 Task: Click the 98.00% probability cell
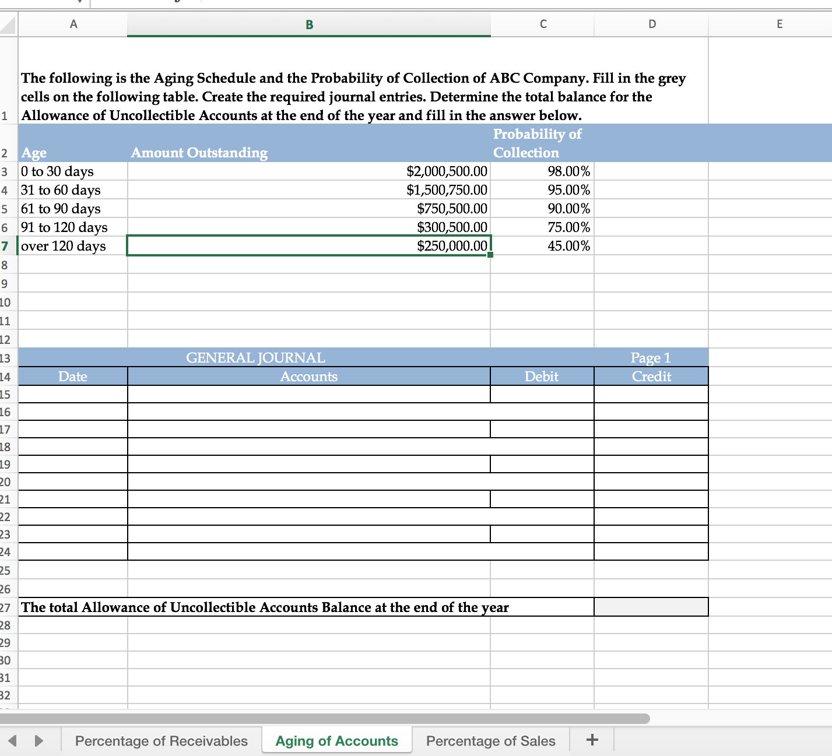542,171
